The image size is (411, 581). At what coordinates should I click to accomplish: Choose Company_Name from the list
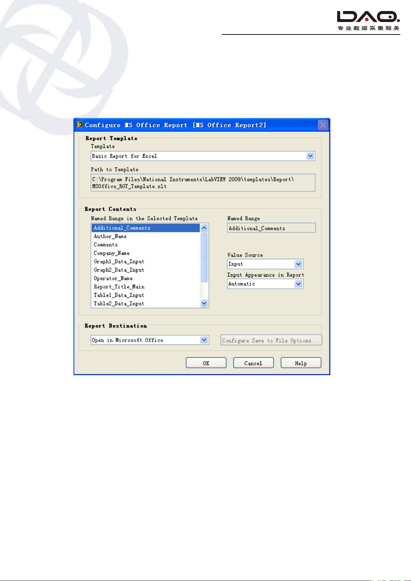tap(112, 253)
